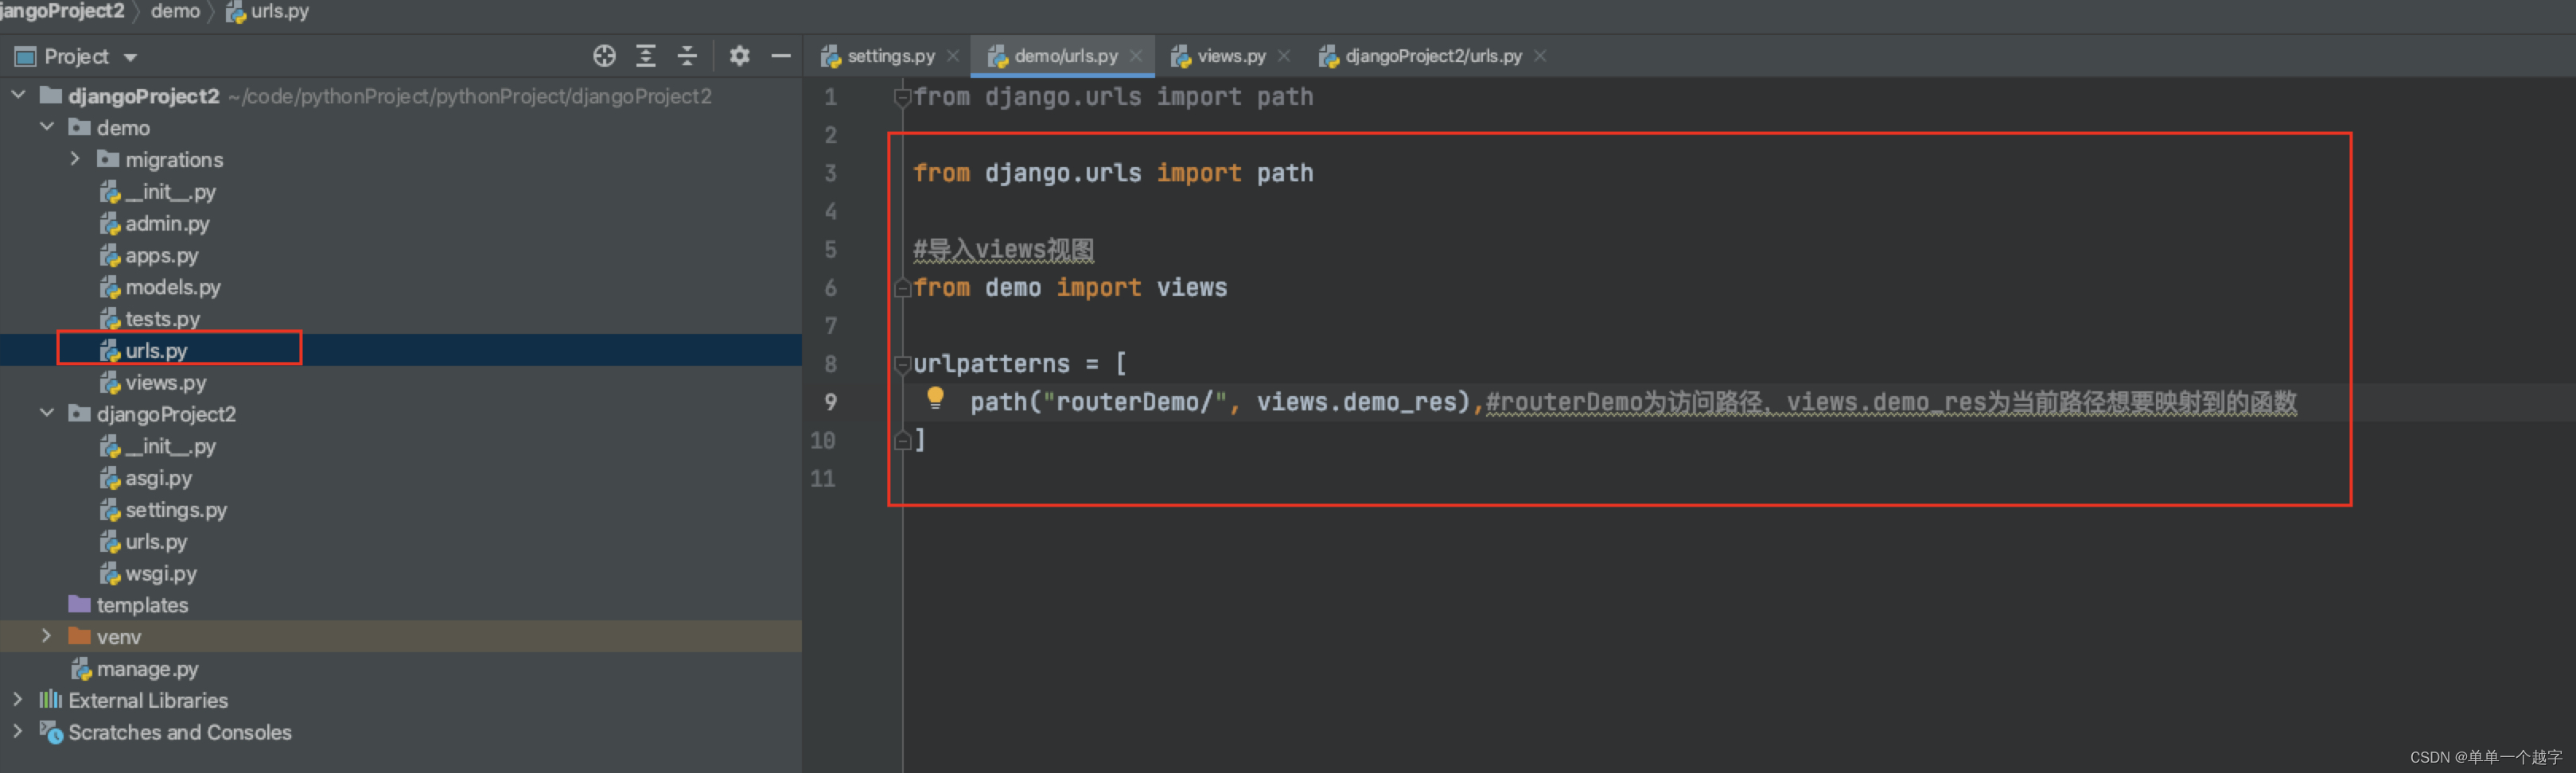
Task: Place cursor in "routerDemo/" string
Action: click(x=1135, y=402)
